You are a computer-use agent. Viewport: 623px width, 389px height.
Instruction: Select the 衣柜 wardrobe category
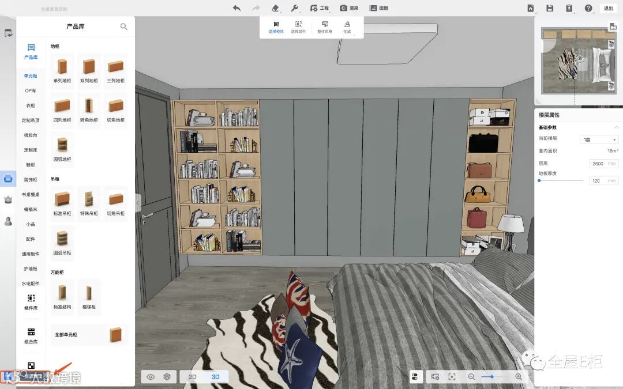click(31, 105)
